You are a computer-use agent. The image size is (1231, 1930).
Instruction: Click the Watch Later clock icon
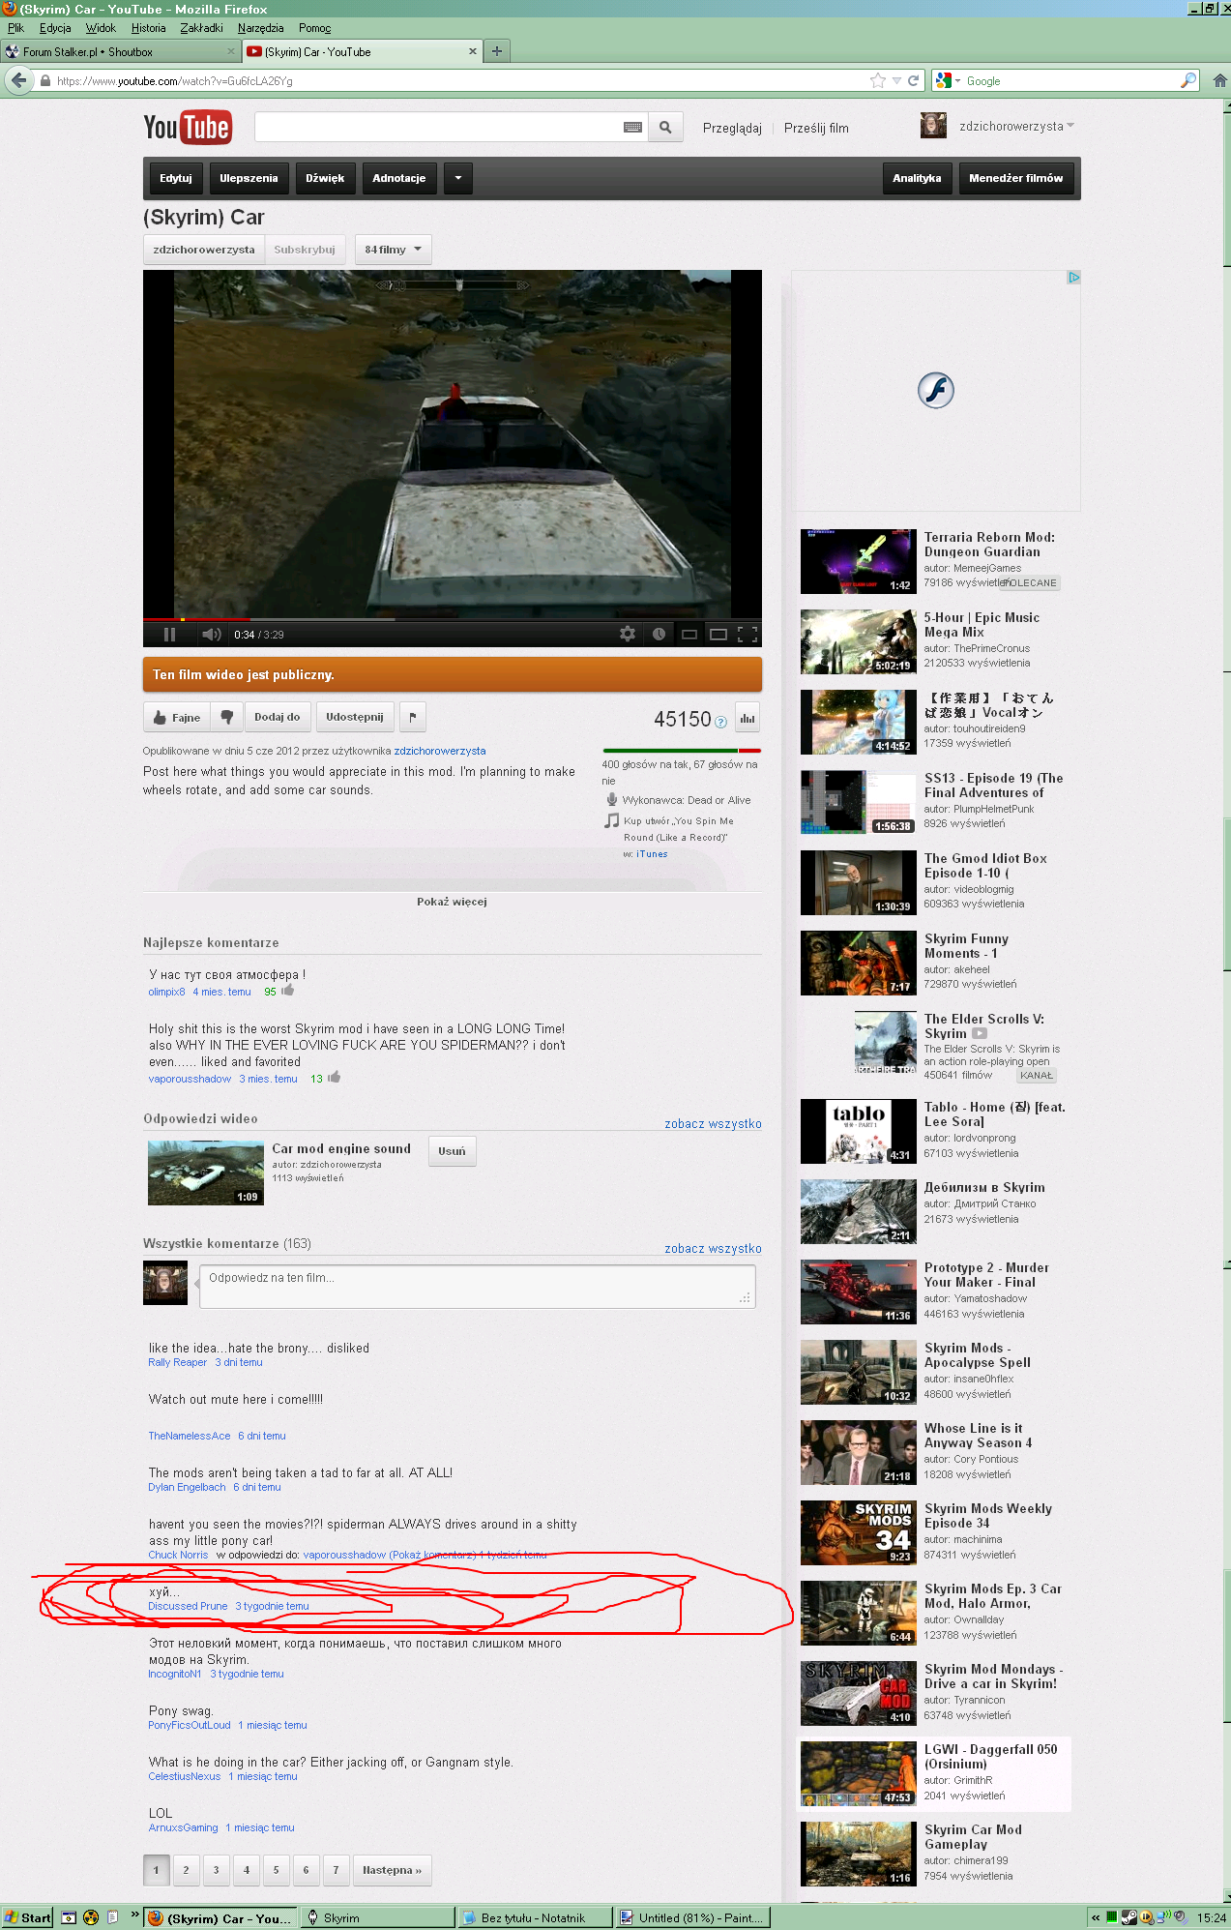pyautogui.click(x=659, y=634)
